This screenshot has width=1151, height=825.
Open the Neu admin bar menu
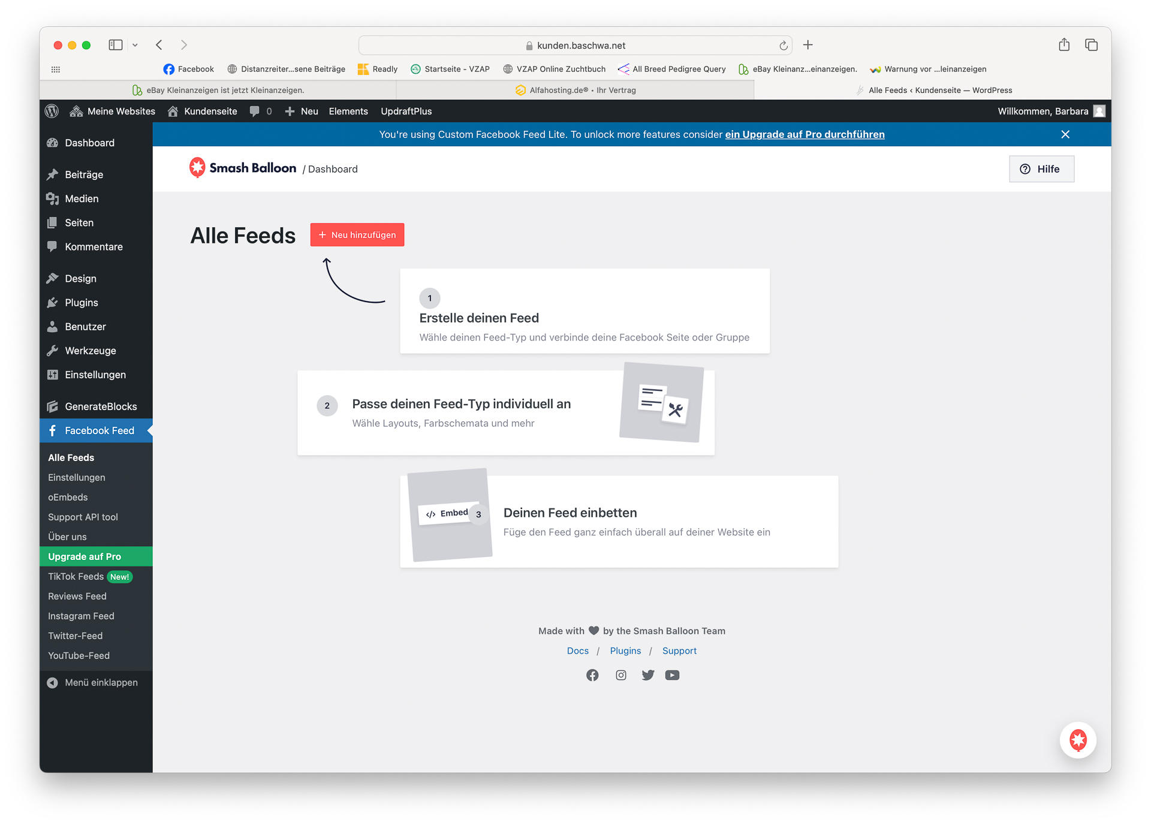click(302, 111)
